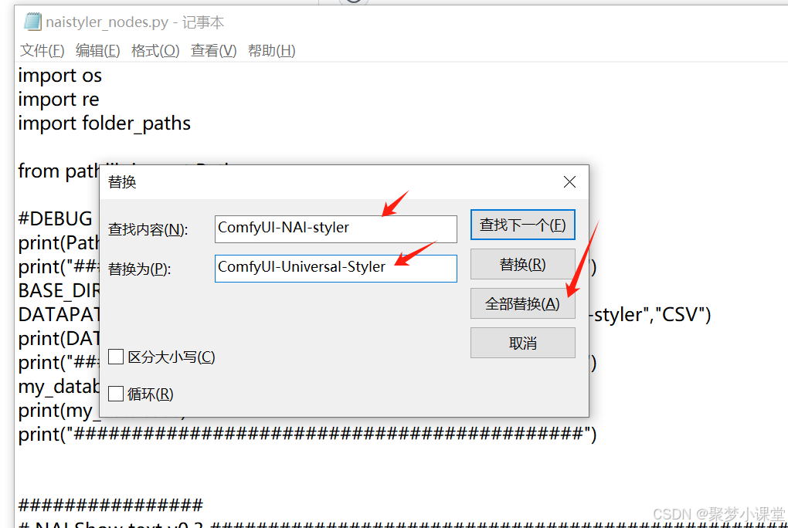Click the Notepad icon in title bar
Image resolution: width=788 pixels, height=528 pixels.
(32, 22)
